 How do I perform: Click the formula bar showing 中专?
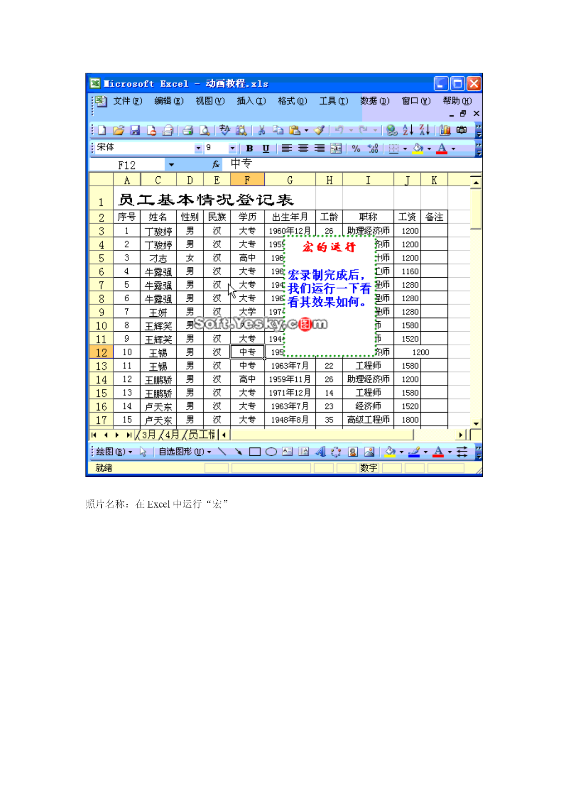click(350, 164)
